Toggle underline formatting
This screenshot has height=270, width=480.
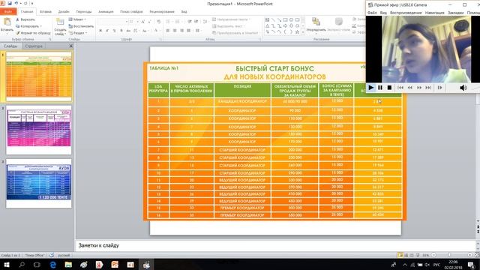(114, 31)
